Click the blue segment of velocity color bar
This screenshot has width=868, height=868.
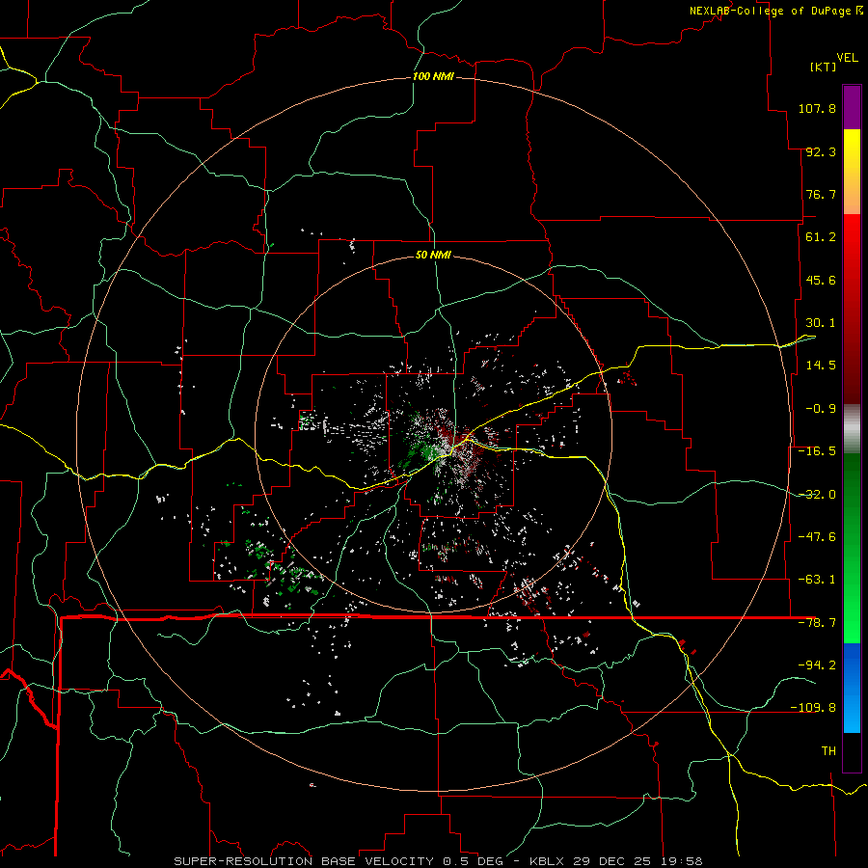coord(852,688)
